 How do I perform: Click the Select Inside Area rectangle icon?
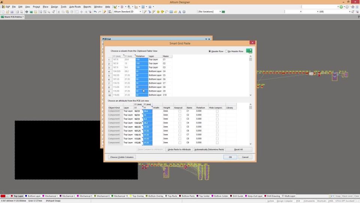[77, 12]
